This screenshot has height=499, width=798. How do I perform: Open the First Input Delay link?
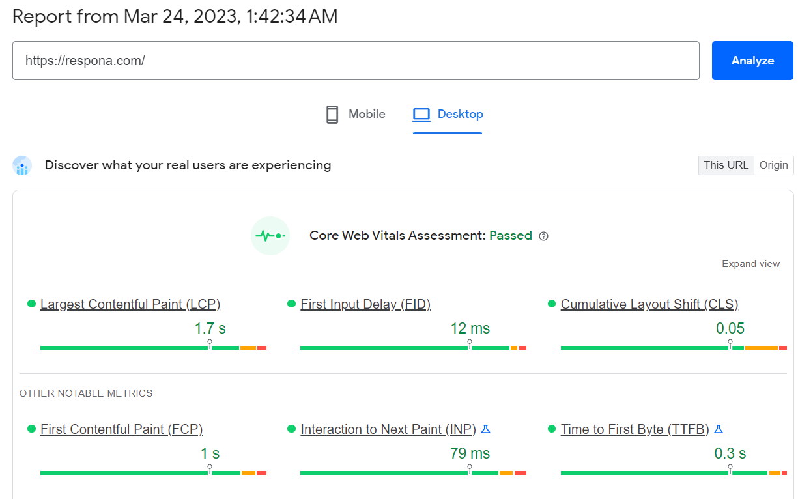pyautogui.click(x=365, y=304)
